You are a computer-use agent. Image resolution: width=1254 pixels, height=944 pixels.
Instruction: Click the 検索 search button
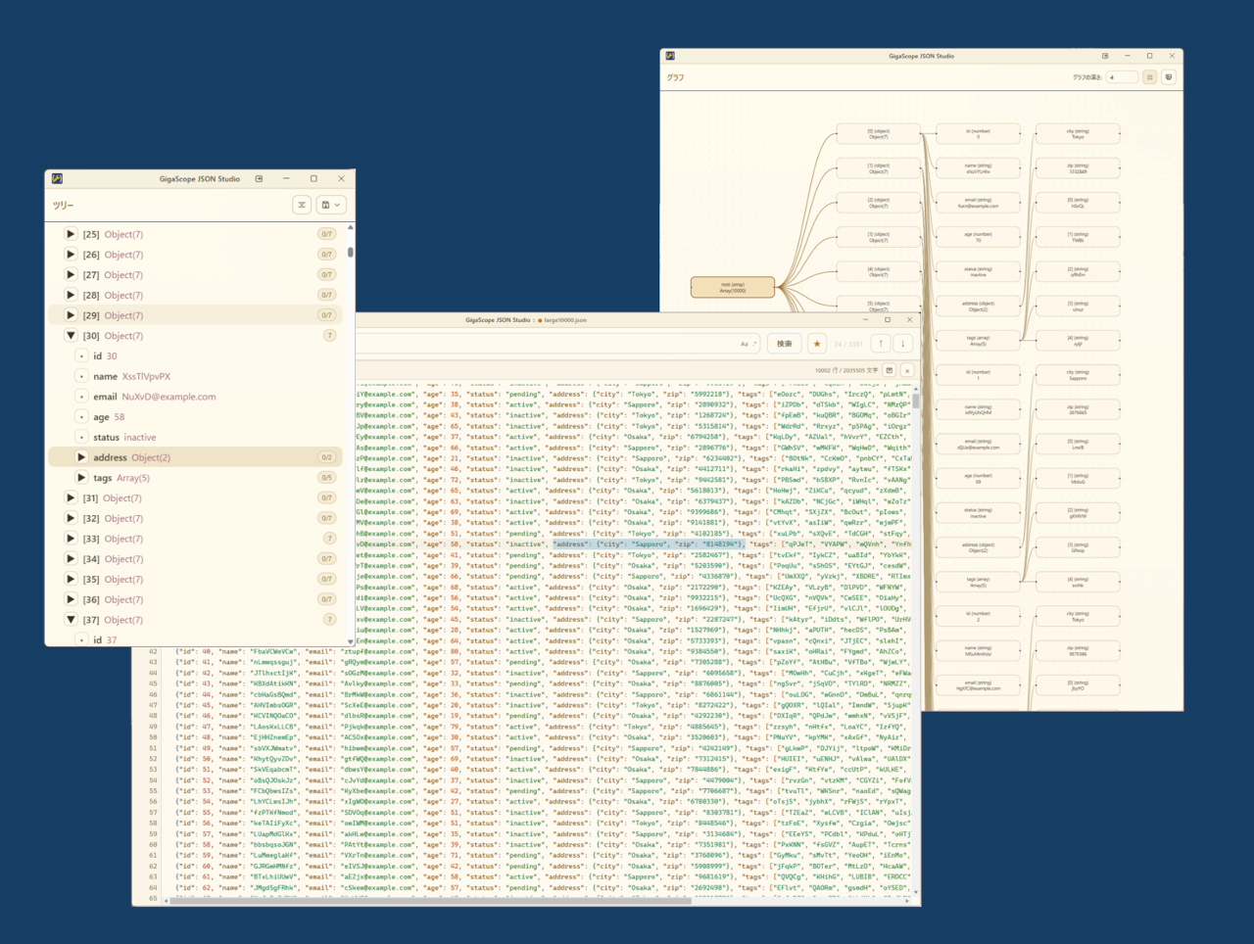(x=785, y=344)
